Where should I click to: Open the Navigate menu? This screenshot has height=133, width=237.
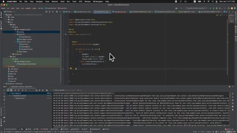39,1
